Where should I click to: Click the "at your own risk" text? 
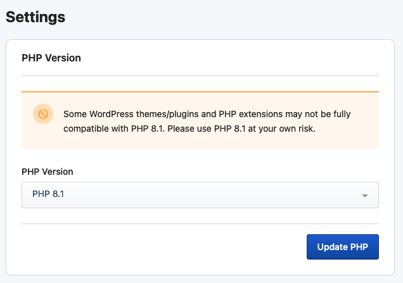coord(282,129)
